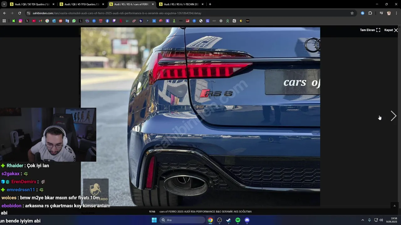Open the media control icon in toolbar
This screenshot has width=401, height=225.
tap(381, 13)
